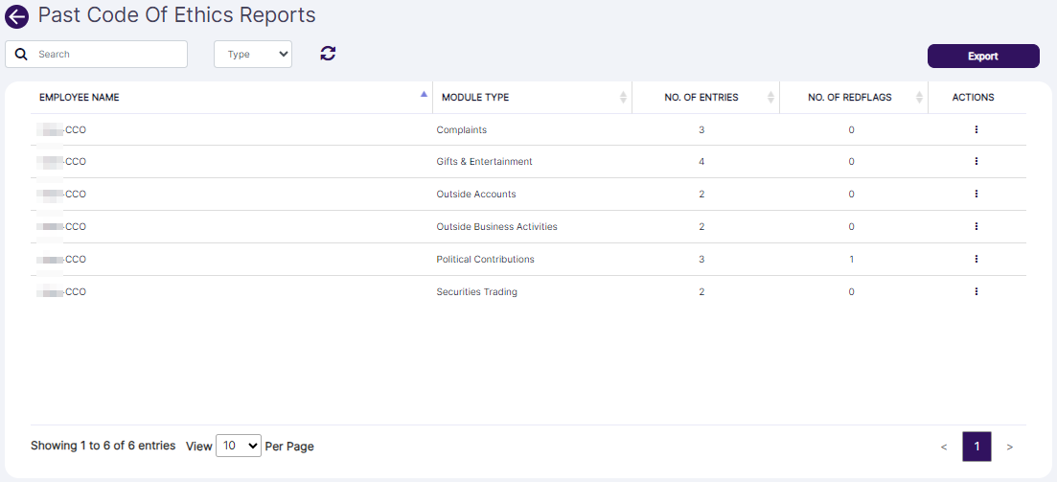The image size is (1057, 482).
Task: Go to previous page with left arrow
Action: click(x=944, y=447)
